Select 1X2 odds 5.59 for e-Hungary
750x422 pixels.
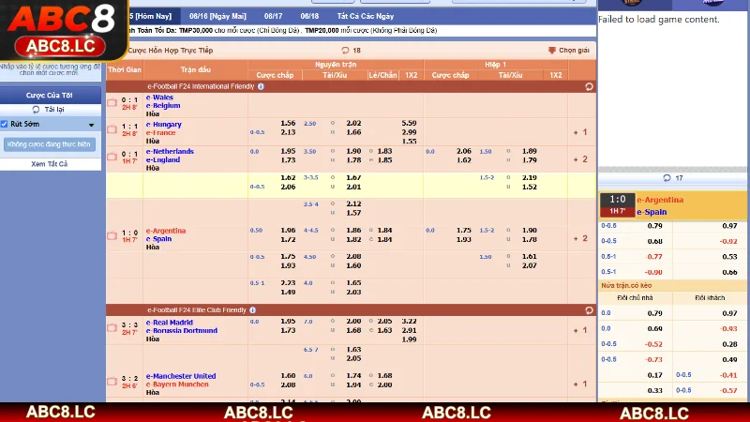[x=409, y=123]
